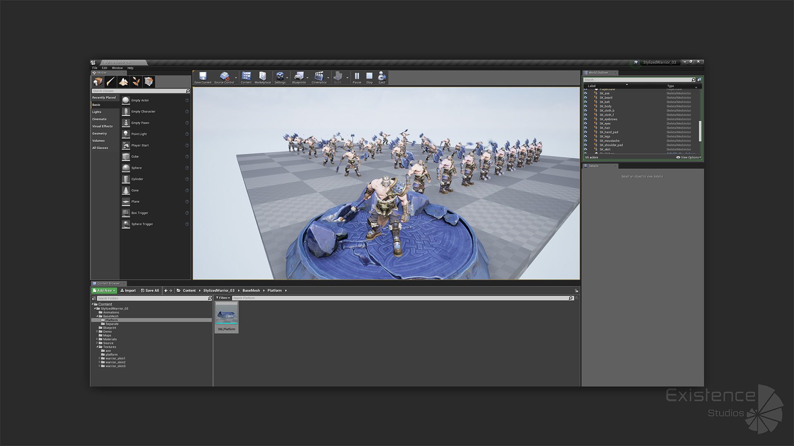Image resolution: width=794 pixels, height=446 pixels.
Task: Open the View Options dropdown
Action: tap(689, 157)
